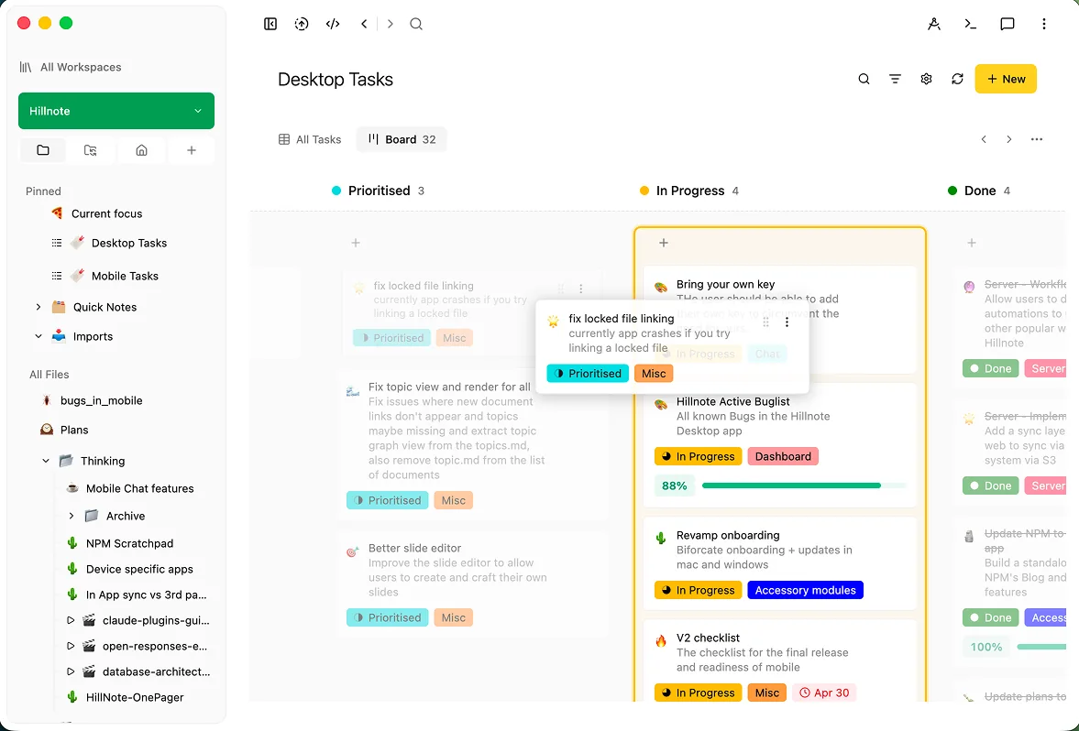The width and height of the screenshot is (1079, 731).
Task: Open NPM Scratchpad note
Action: [129, 543]
